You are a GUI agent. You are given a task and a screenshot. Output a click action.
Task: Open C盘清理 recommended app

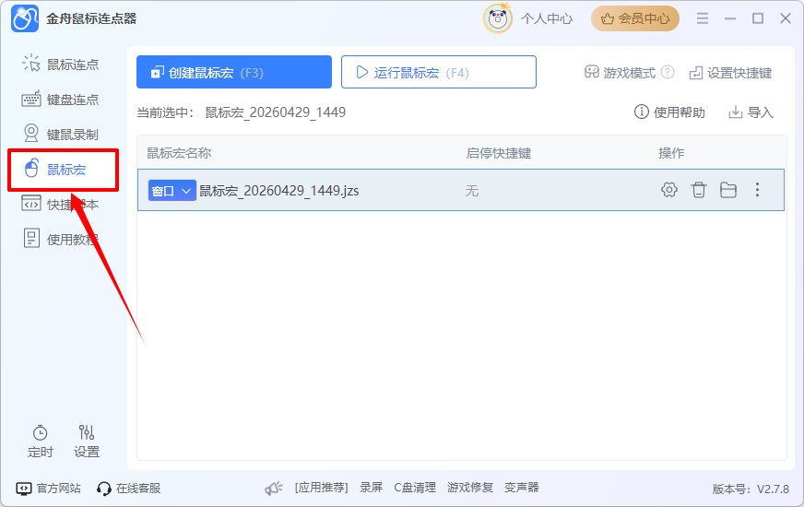point(415,488)
